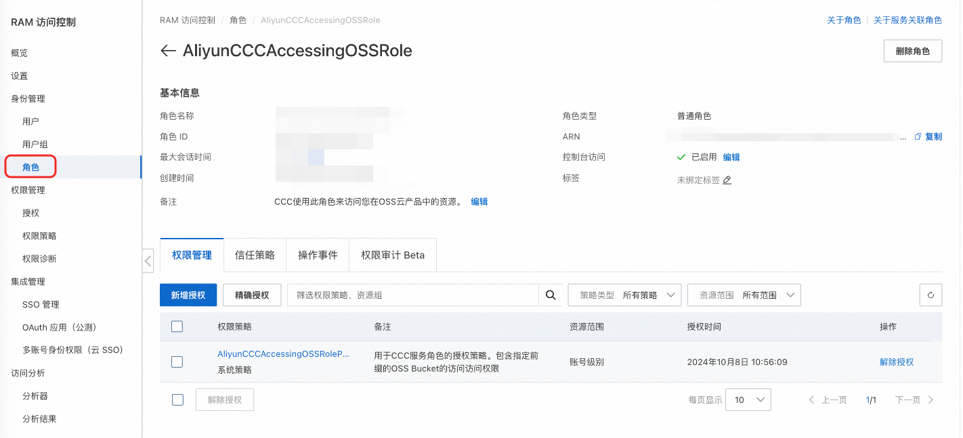Refresh the policy list
Image resolution: width=963 pixels, height=438 pixels.
930,295
